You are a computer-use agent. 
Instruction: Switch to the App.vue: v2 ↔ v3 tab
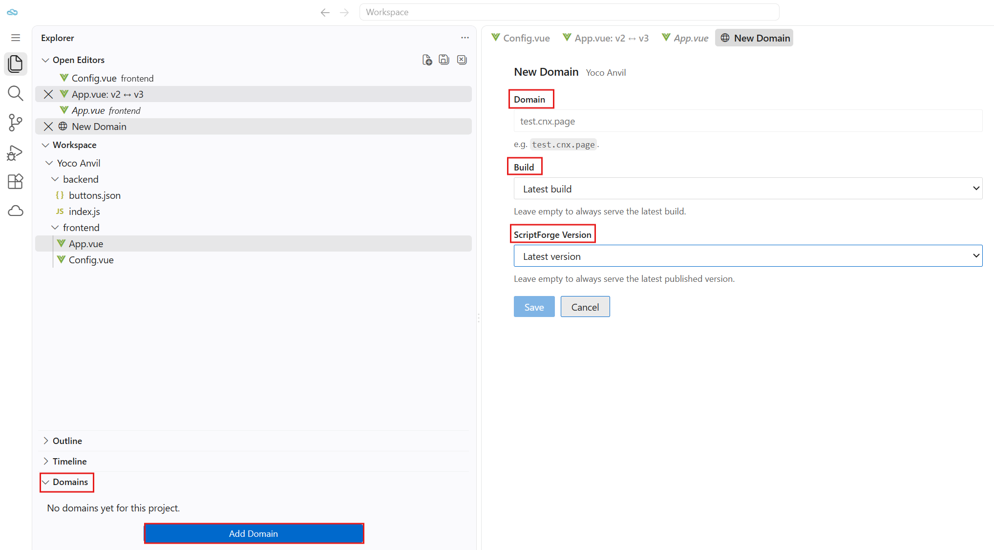606,38
